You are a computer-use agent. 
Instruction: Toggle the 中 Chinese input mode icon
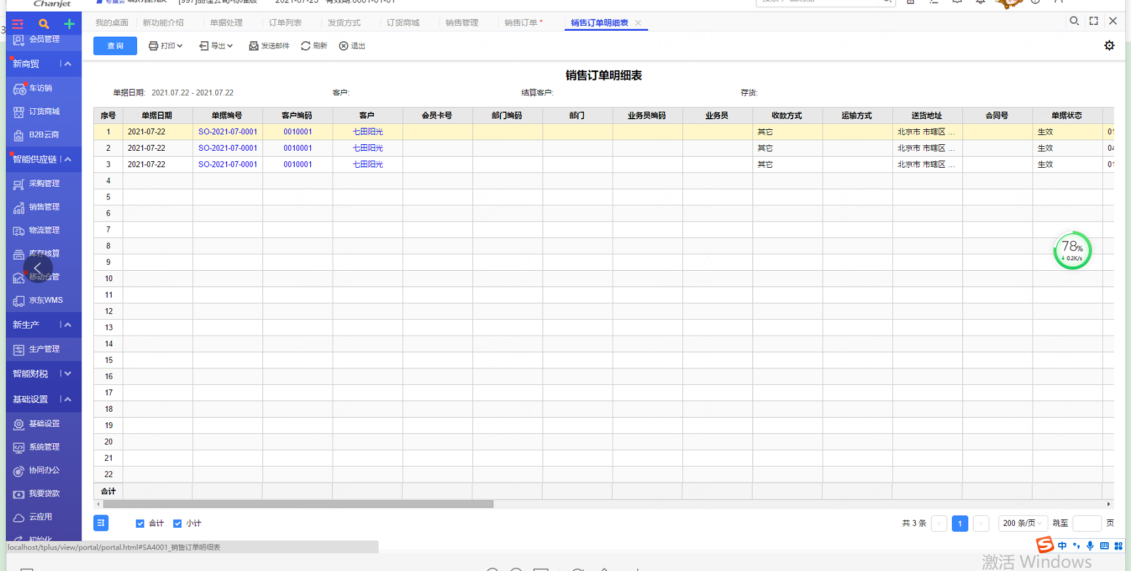click(1062, 545)
